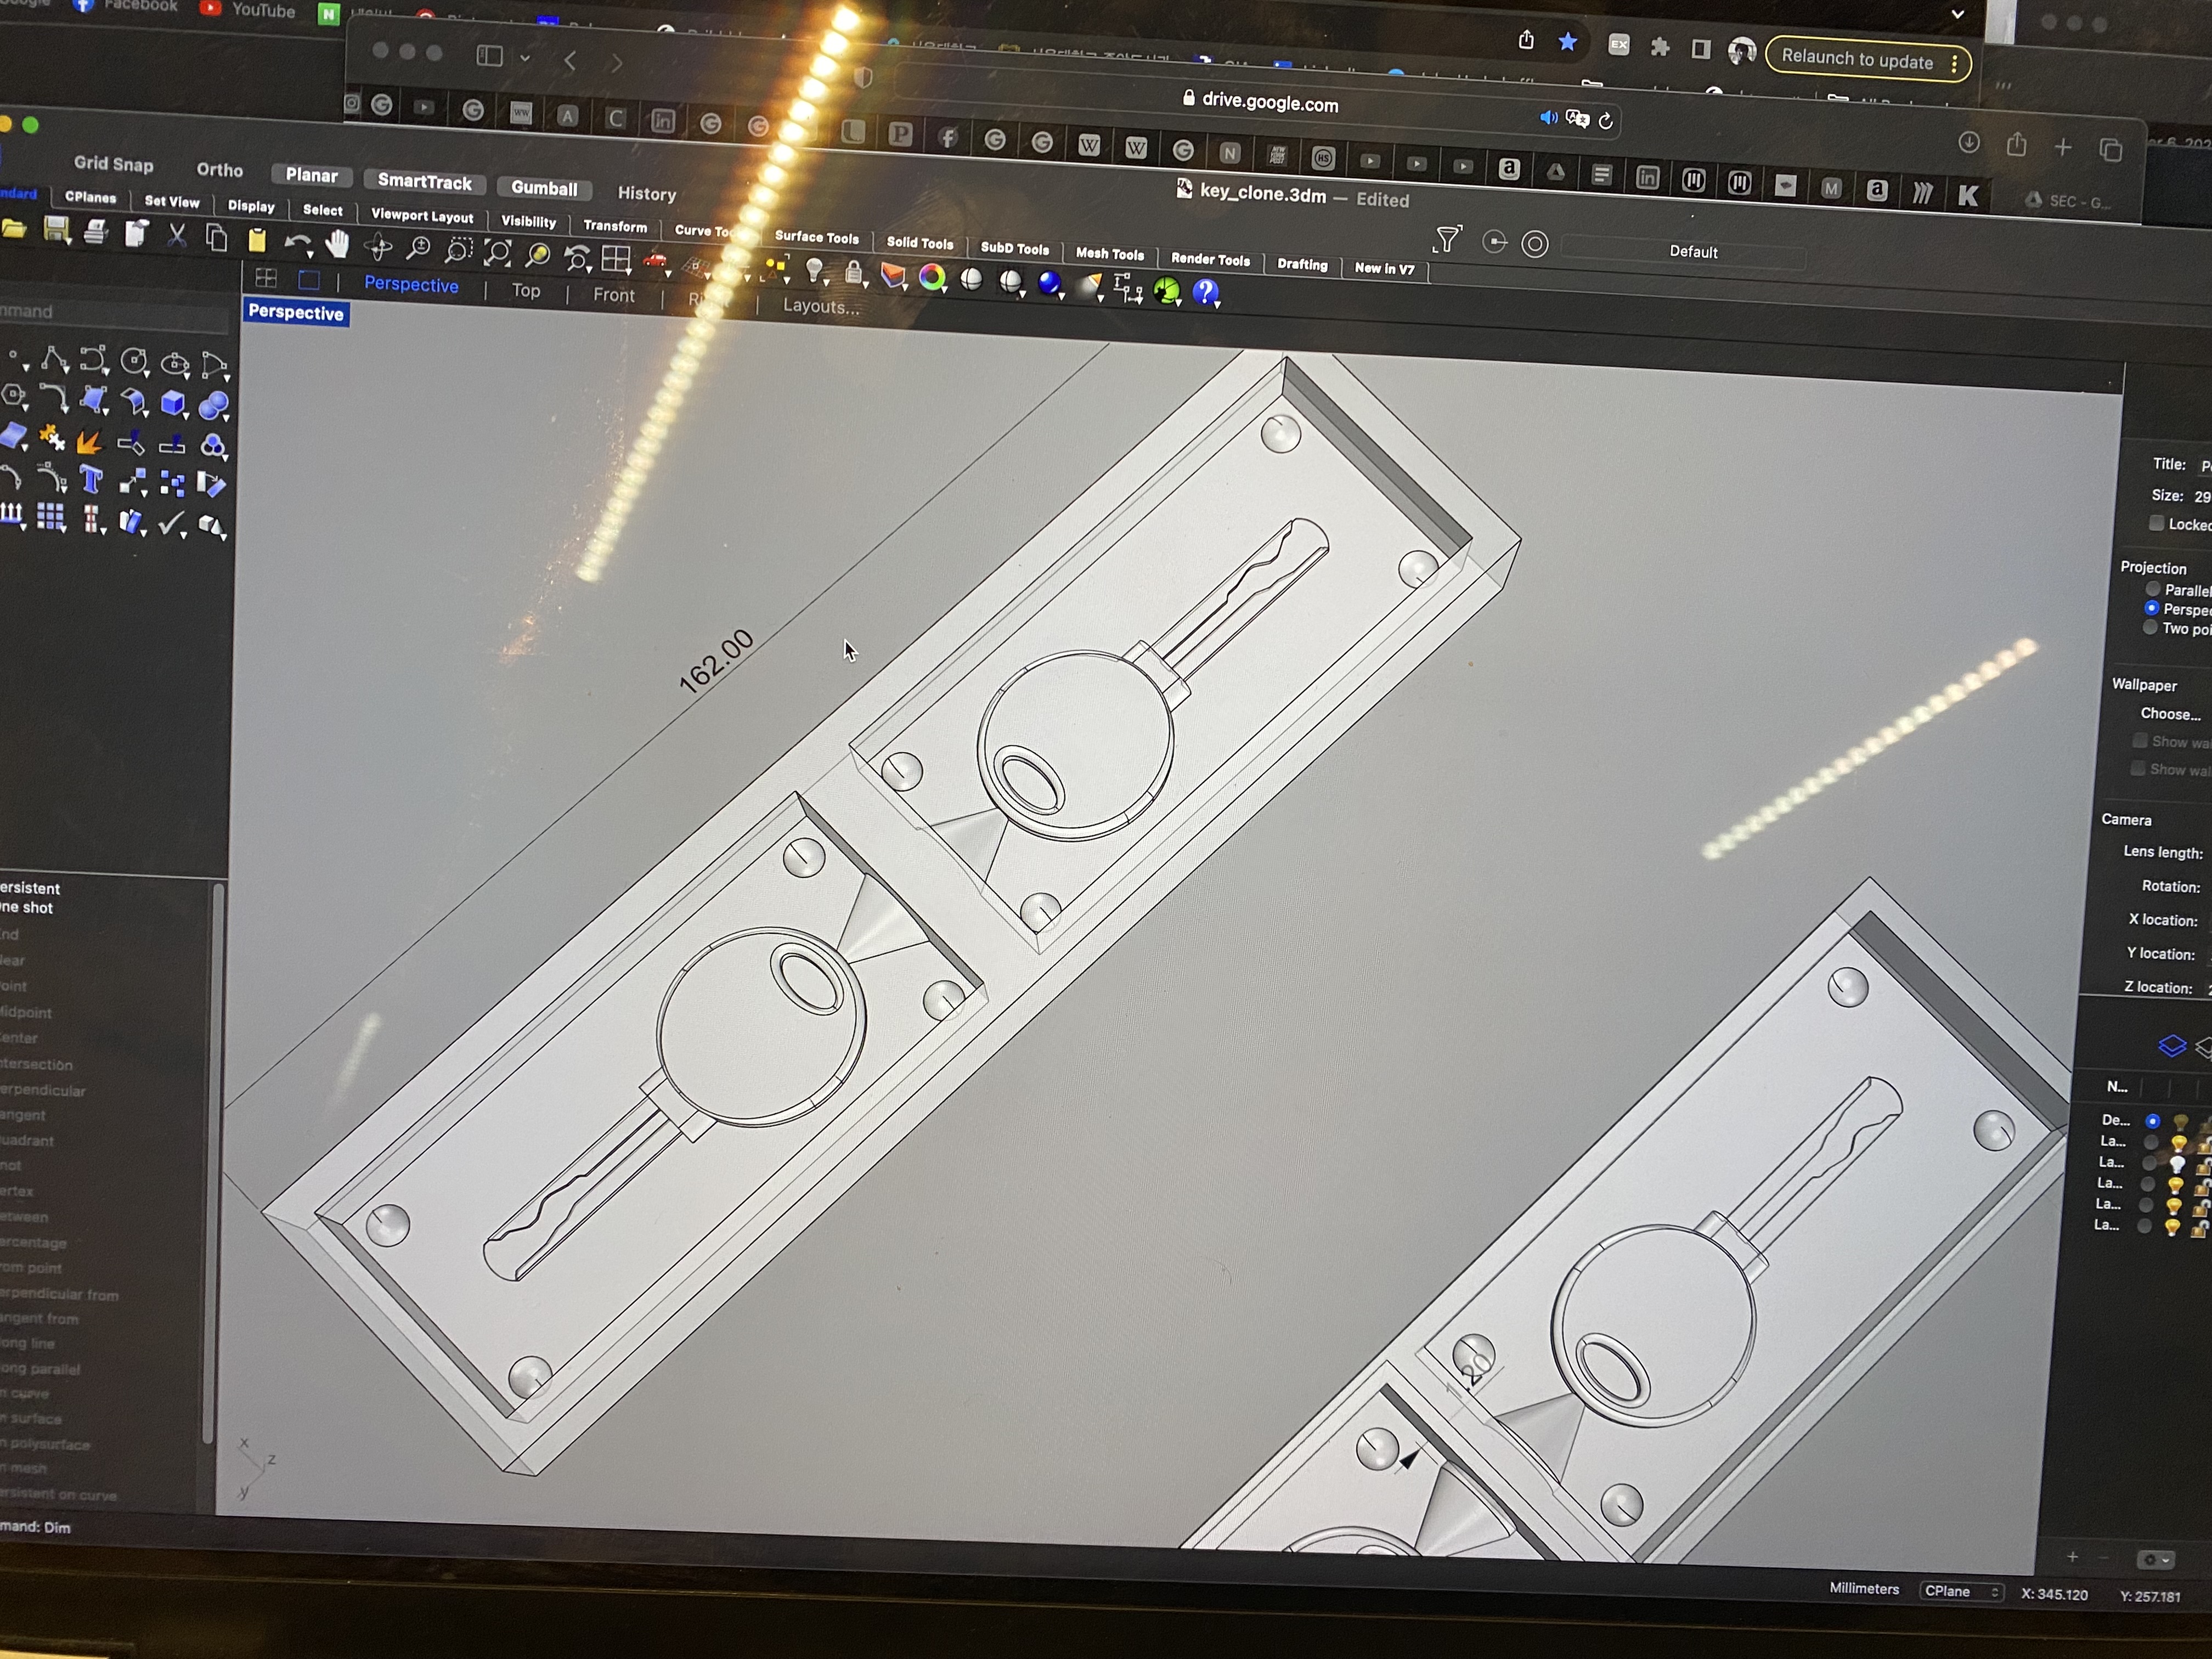2212x1659 pixels.
Task: Click the Zoom Window icon
Action: 458,251
